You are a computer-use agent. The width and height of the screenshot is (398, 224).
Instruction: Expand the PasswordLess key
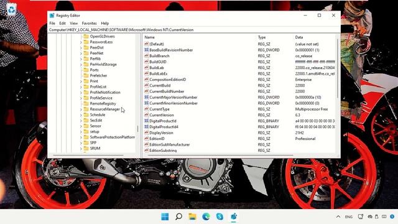81,42
